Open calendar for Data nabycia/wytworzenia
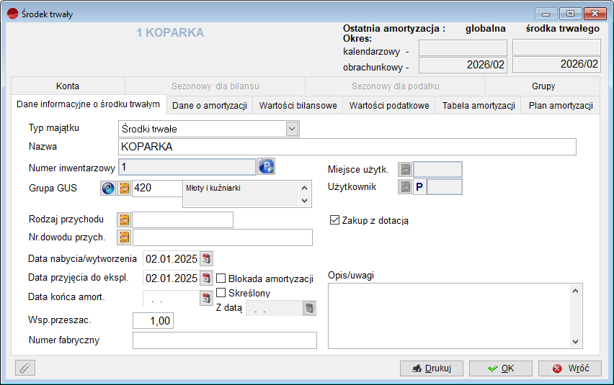Screen dimensions: 614x385 pyautogui.click(x=206, y=258)
